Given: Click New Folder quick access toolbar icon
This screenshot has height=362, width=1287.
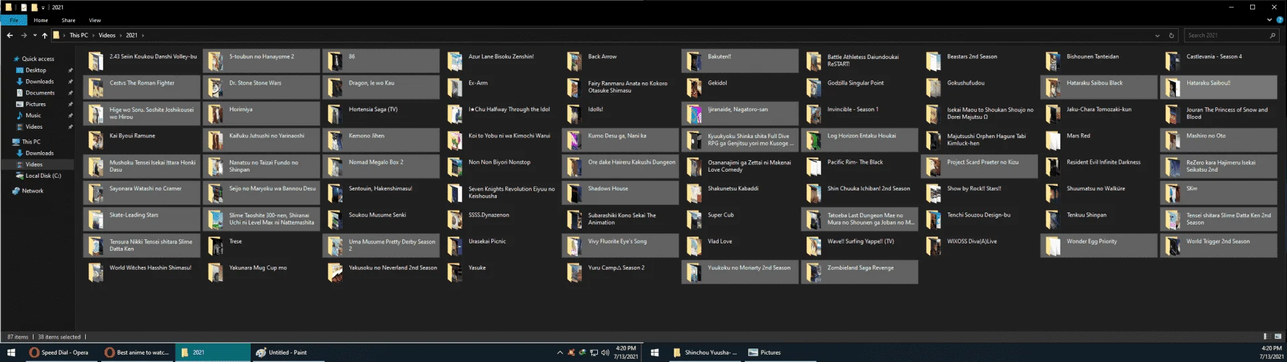Looking at the screenshot, I should click(34, 7).
